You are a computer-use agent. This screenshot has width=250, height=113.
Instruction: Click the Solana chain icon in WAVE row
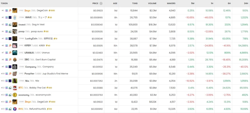point(7,17)
